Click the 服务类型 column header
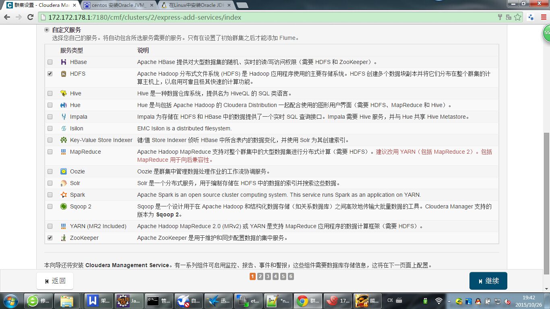Screen dimensions: 550x309 tap(72, 50)
